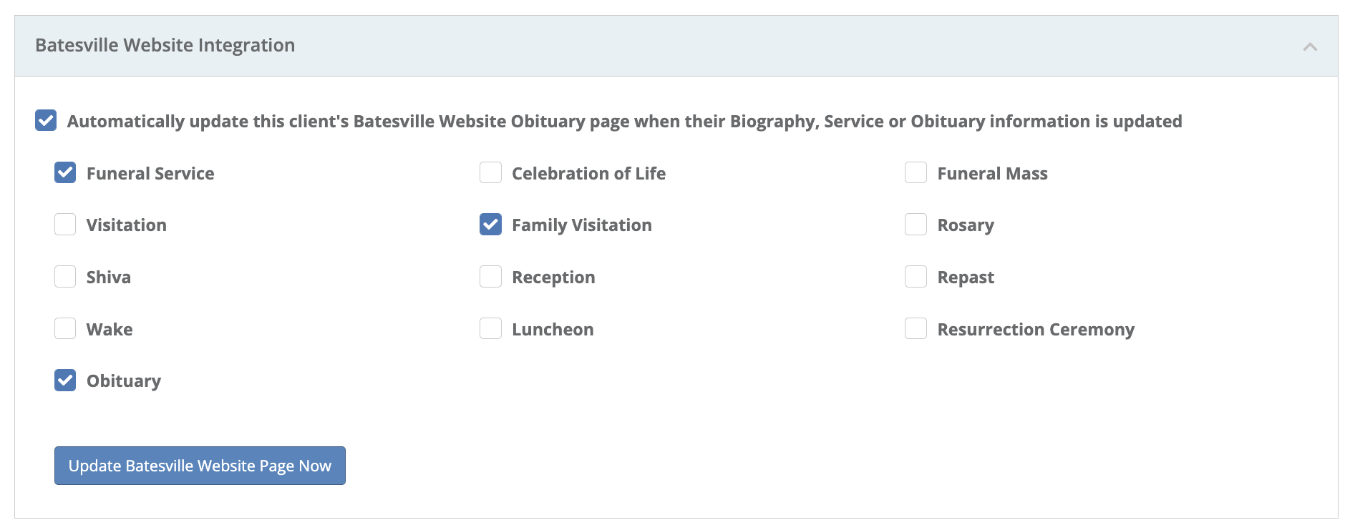Click Update Batesville Website Page Now
This screenshot has height=530, width=1350.
coord(199,465)
